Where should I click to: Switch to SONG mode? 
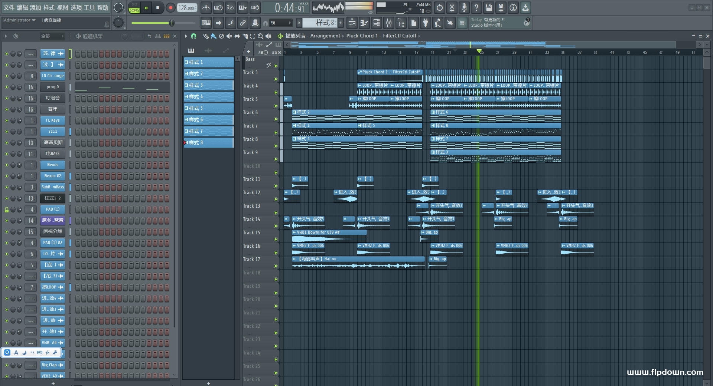pyautogui.click(x=134, y=10)
